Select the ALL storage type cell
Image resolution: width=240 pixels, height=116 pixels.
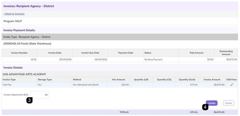[54, 85]
